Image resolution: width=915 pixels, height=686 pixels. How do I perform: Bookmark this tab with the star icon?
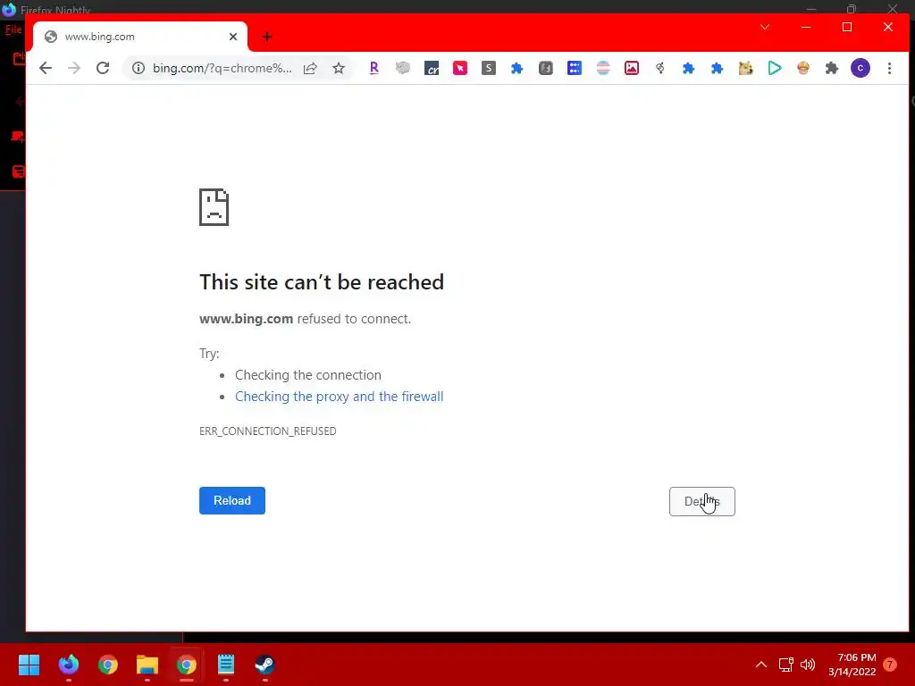[x=339, y=68]
